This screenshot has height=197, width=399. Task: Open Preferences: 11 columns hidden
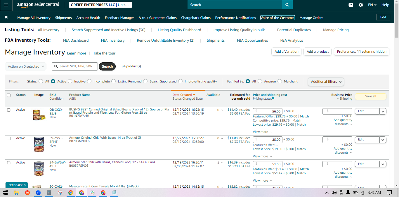[362, 52]
